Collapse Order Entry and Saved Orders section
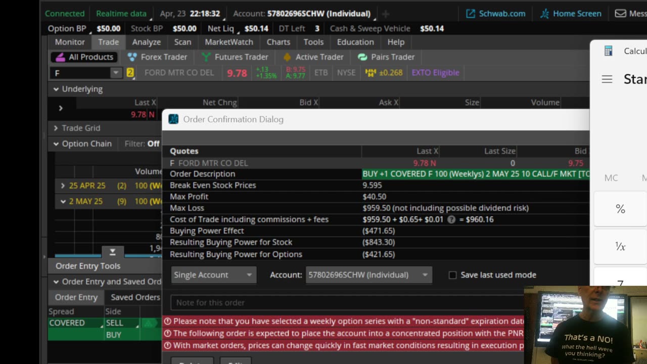 click(x=56, y=282)
